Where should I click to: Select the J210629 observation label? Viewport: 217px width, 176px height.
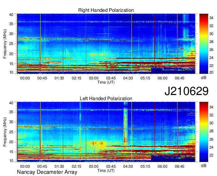(186, 91)
